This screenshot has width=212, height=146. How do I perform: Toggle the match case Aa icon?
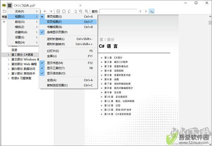[152, 11]
